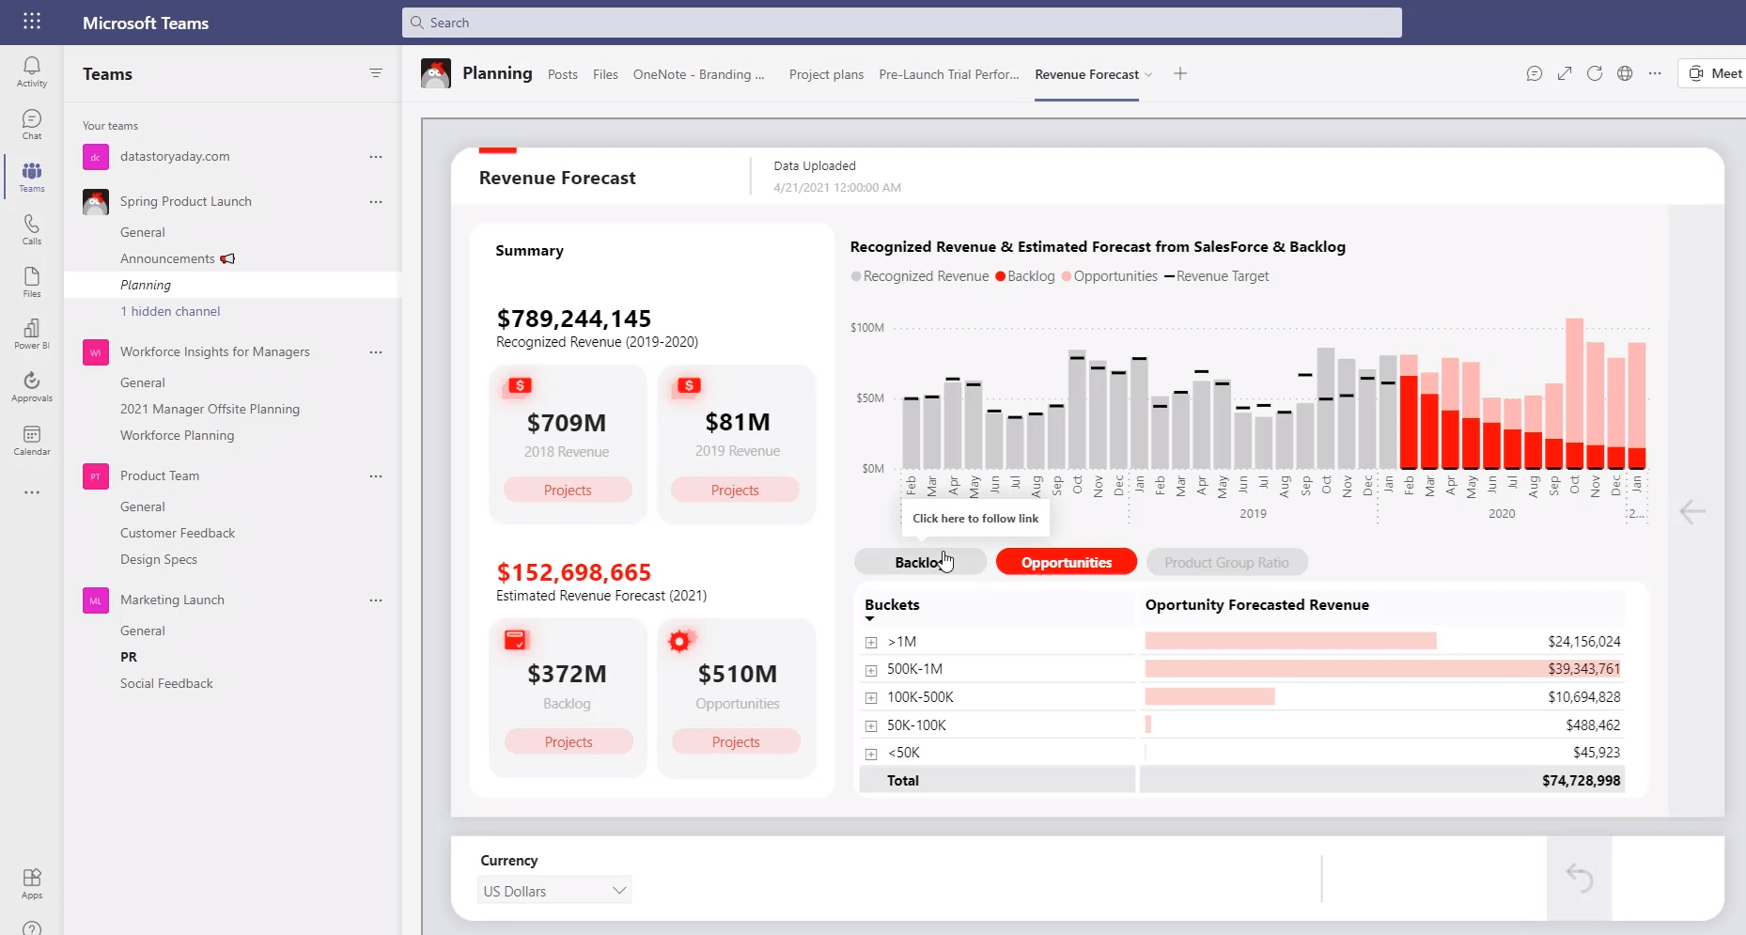Open the Calendar app

point(32,440)
